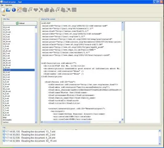
Task: Click the circles icon beside the grid icon
Action: point(68,10)
